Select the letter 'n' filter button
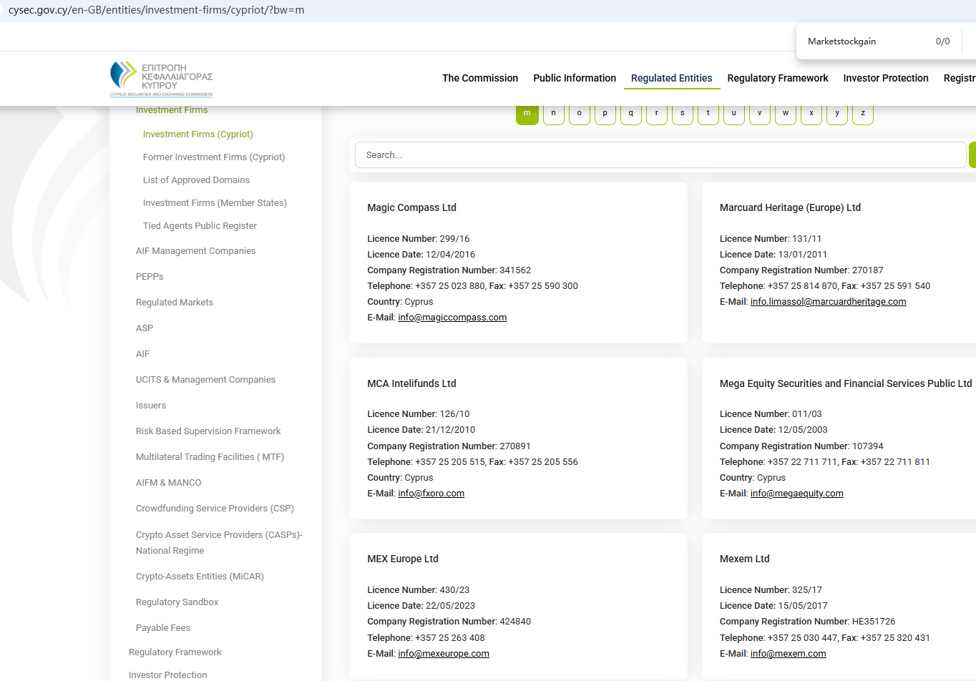976x681 pixels. (553, 114)
